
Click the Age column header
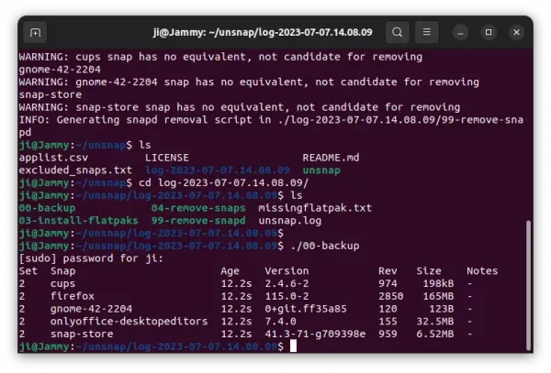click(230, 271)
